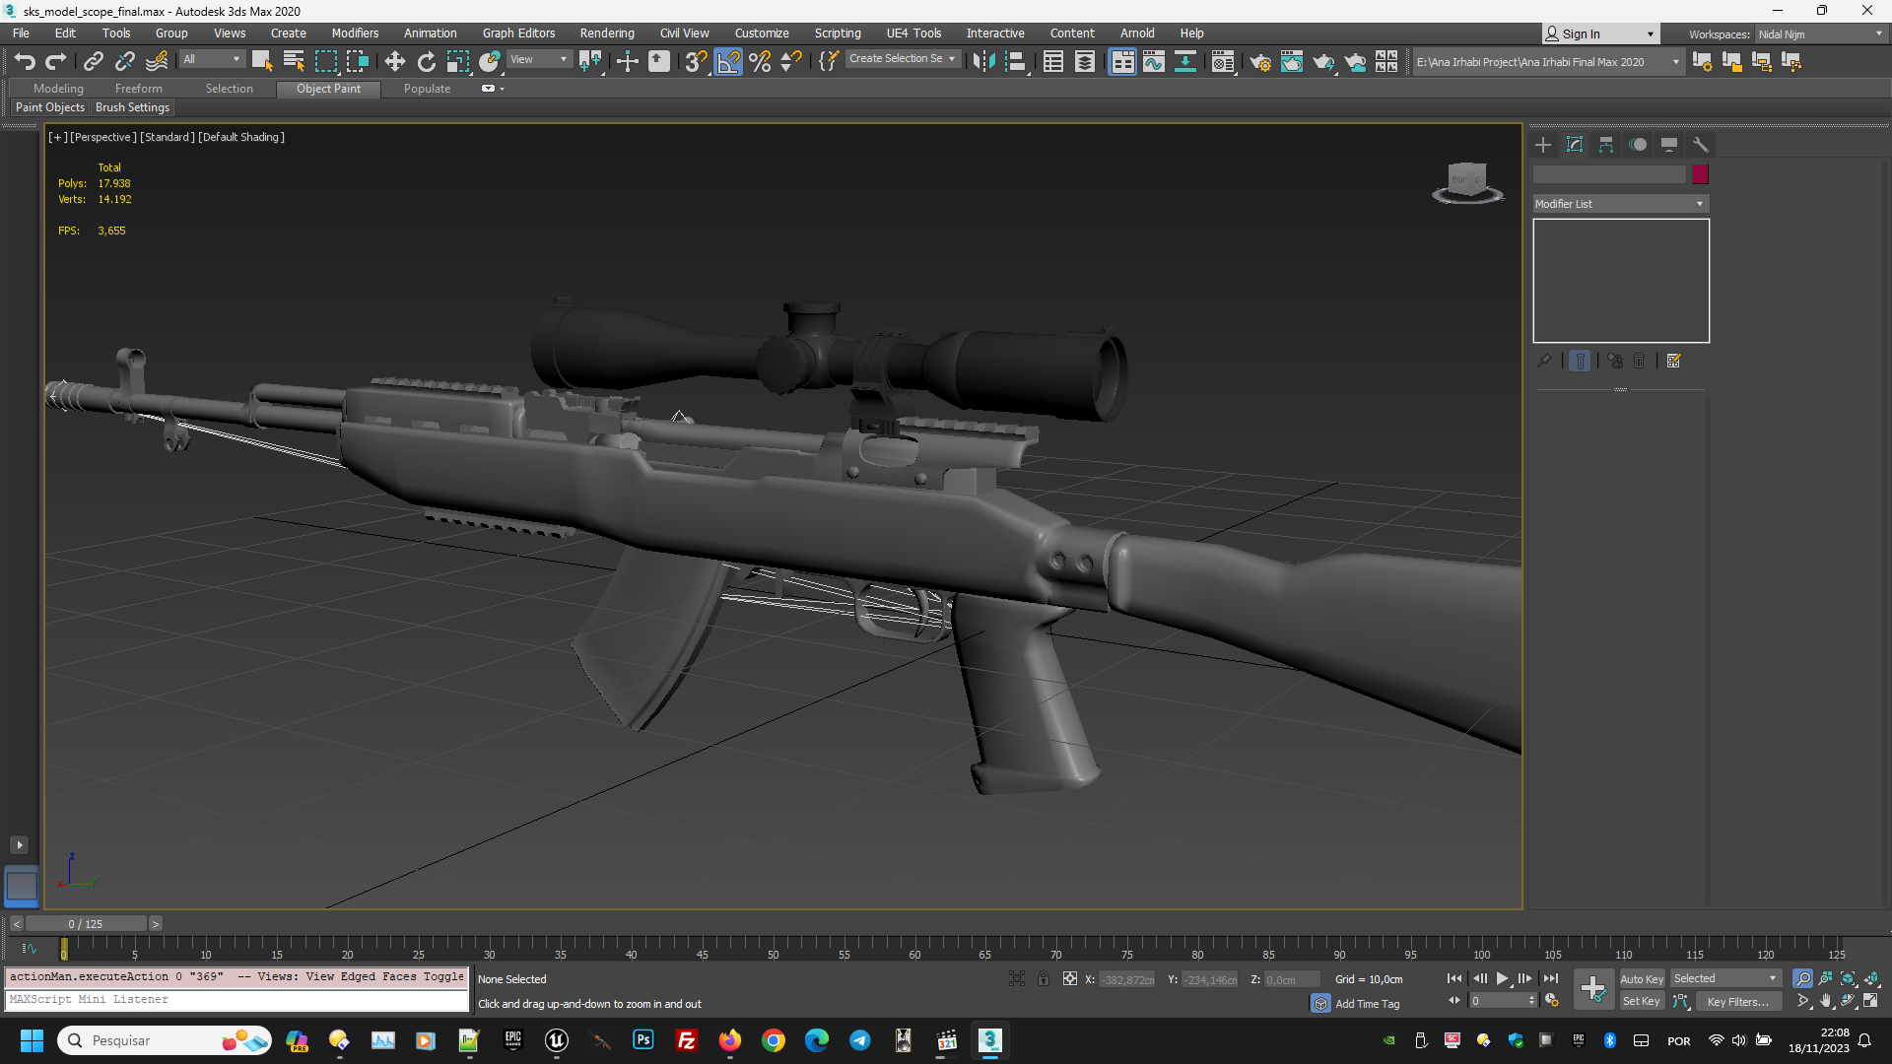
Task: Toggle Show End Result in modifier stack
Action: [1580, 361]
